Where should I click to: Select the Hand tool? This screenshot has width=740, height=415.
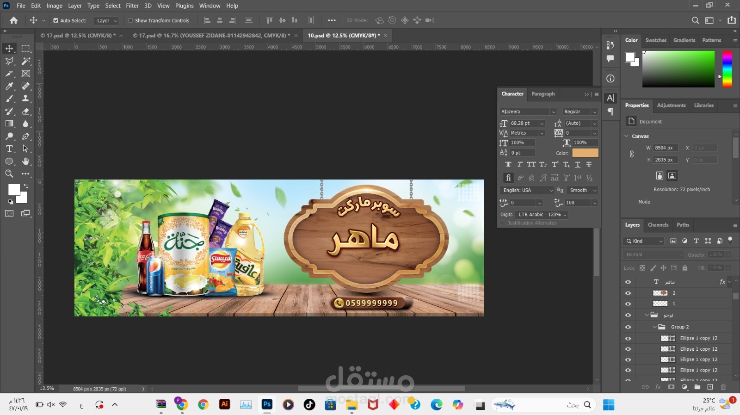click(x=25, y=161)
